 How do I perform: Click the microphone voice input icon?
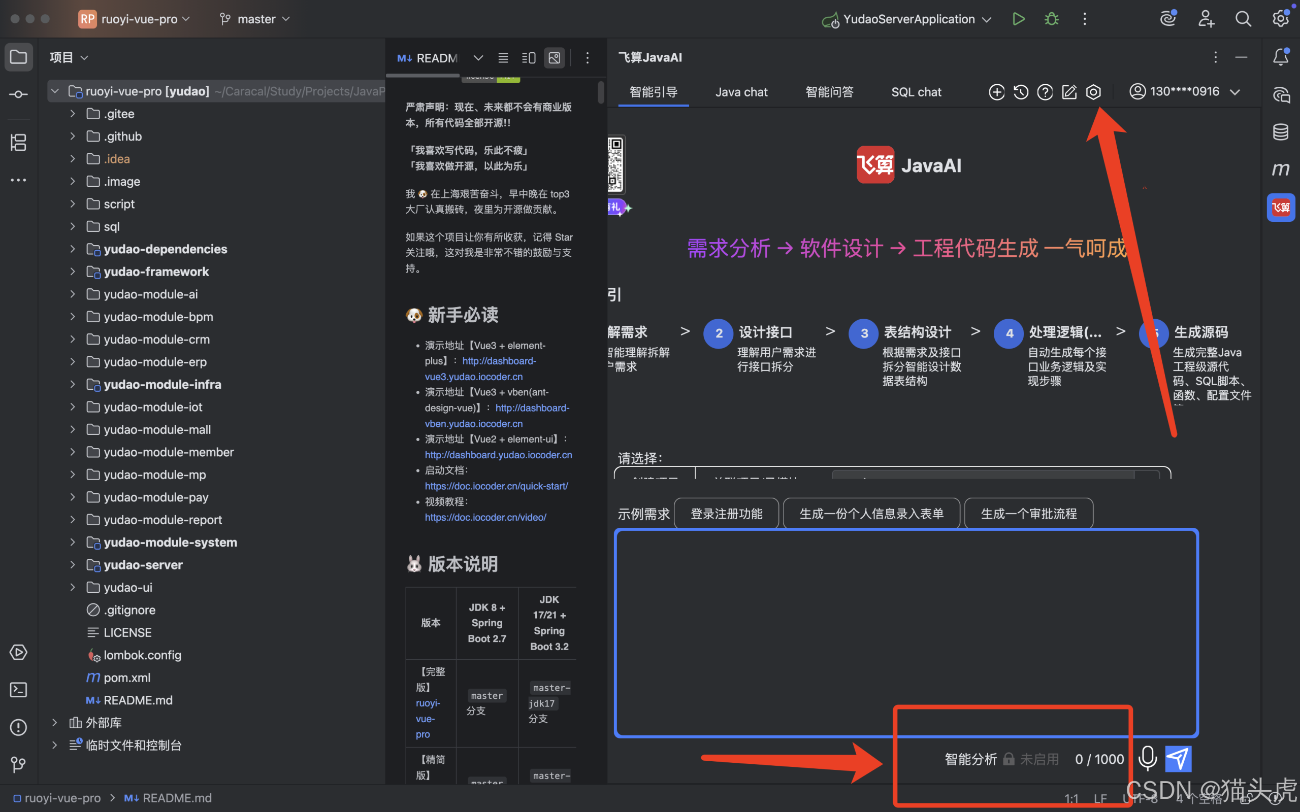coord(1148,758)
